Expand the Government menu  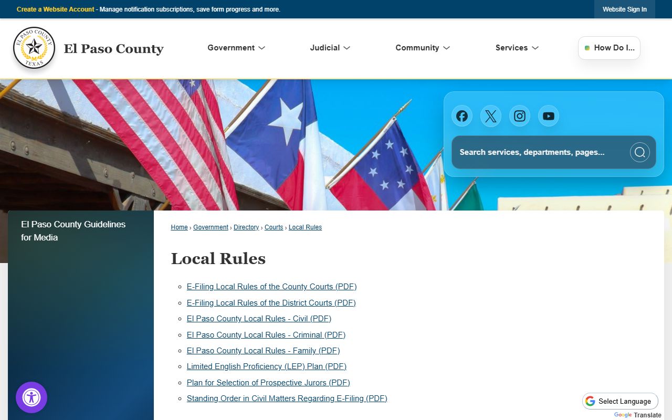[236, 48]
